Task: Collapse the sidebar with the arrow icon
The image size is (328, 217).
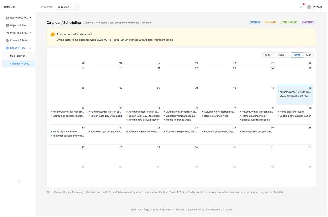Action: tap(18, 181)
